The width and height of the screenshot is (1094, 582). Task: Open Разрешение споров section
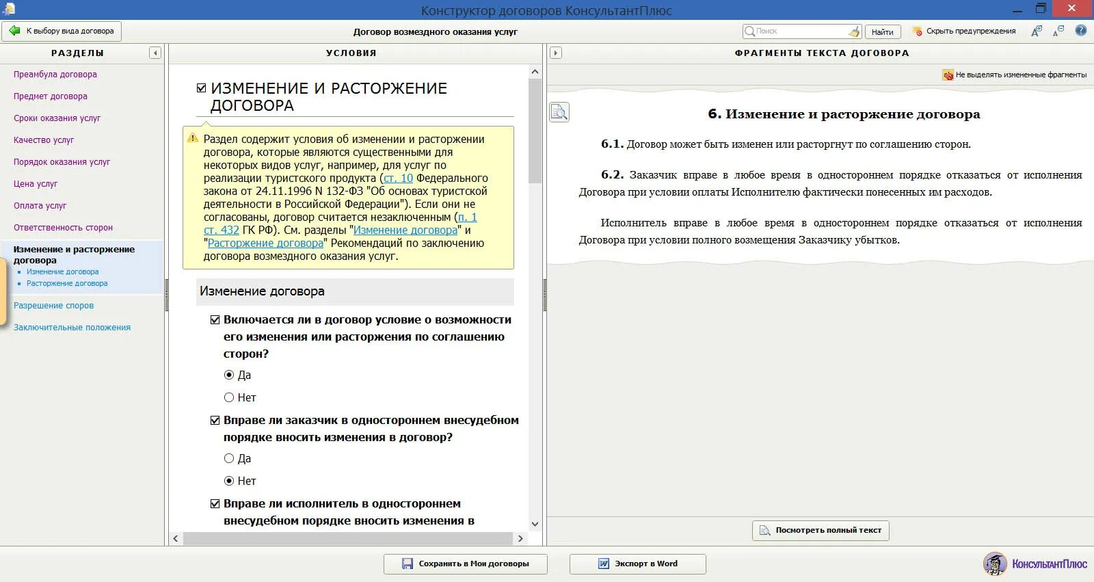pos(53,306)
